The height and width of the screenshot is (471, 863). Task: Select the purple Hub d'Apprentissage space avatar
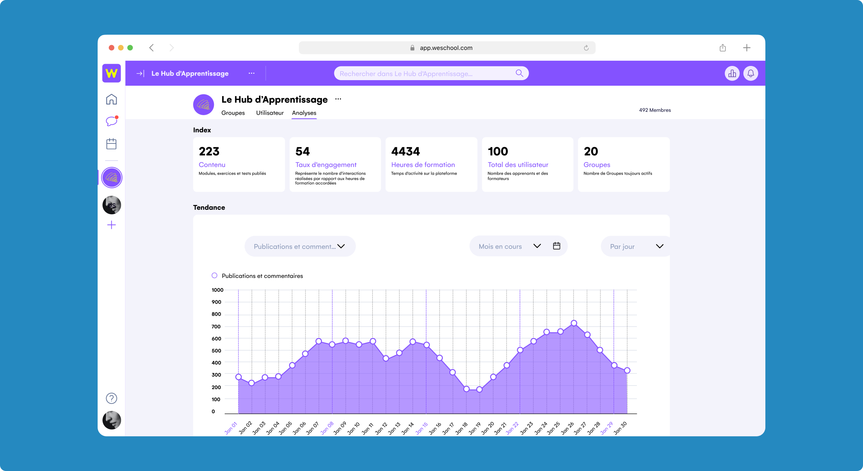tap(112, 178)
